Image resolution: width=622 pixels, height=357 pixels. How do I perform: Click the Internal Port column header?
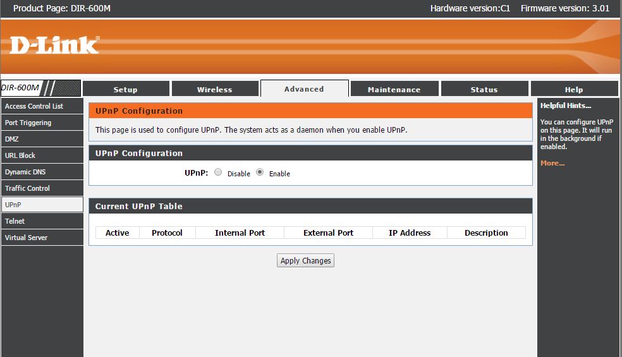pyautogui.click(x=240, y=233)
